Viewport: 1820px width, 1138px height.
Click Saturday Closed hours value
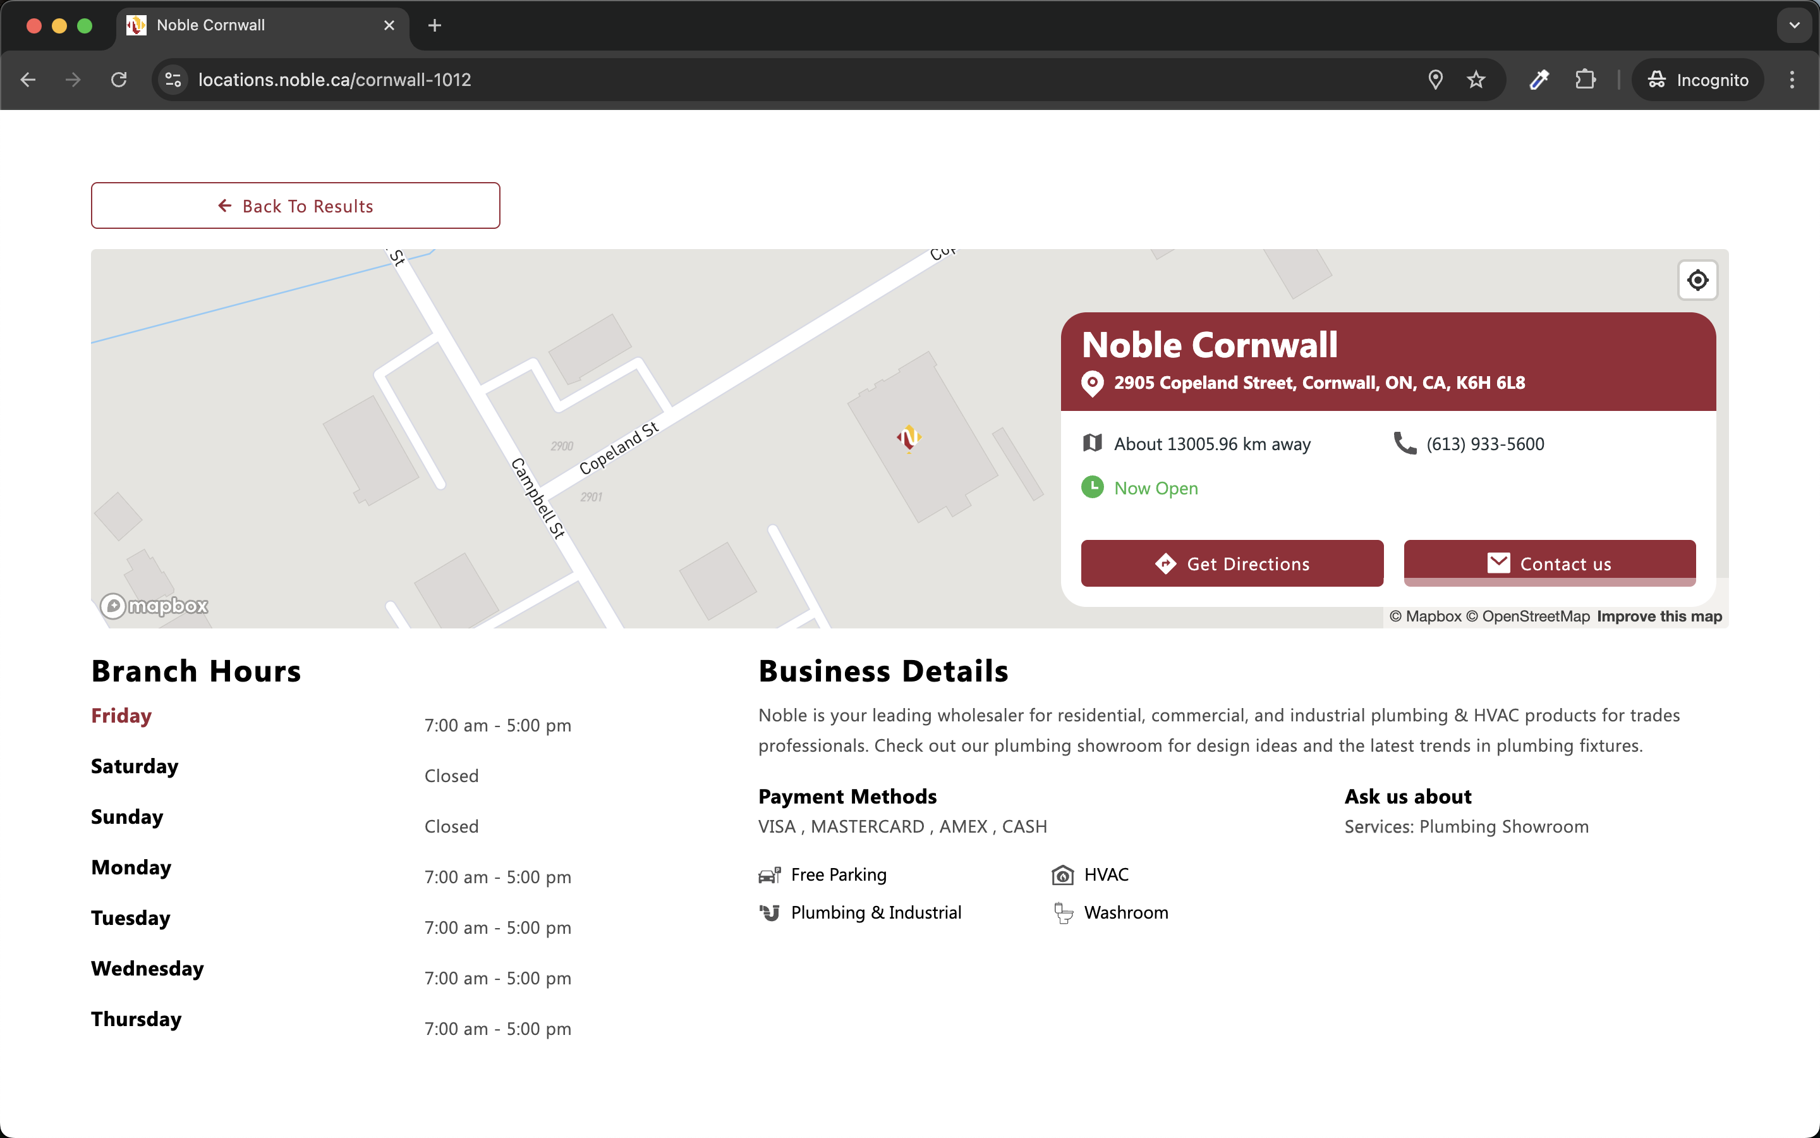451,776
